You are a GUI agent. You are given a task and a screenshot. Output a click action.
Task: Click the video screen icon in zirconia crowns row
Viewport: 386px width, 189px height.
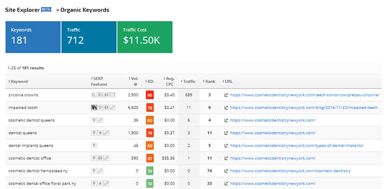(113, 95)
